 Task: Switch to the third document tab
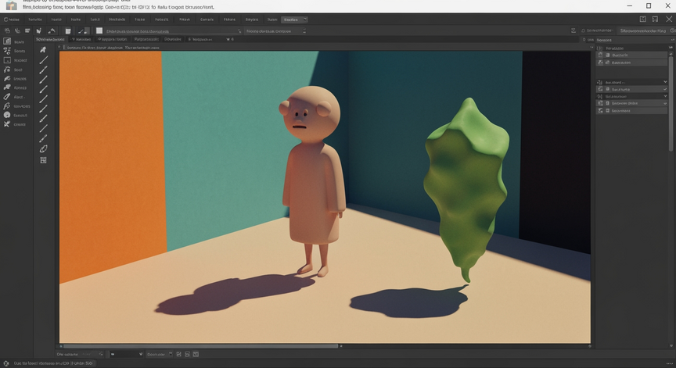[x=113, y=39]
